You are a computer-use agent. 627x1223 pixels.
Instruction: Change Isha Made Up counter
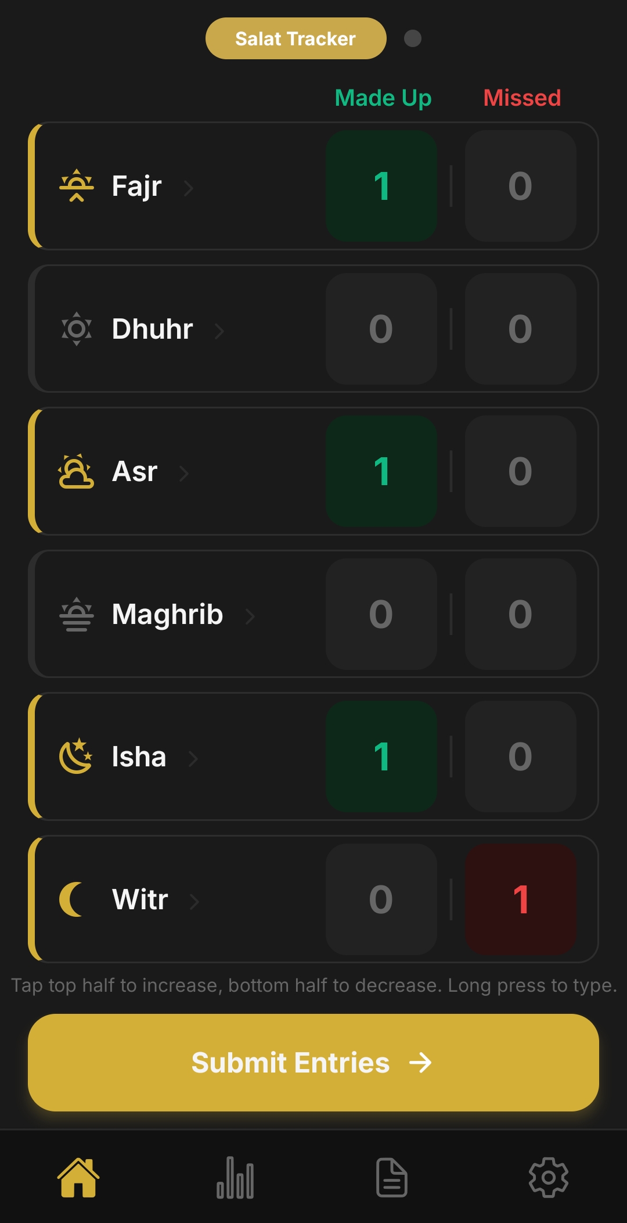[x=381, y=756]
